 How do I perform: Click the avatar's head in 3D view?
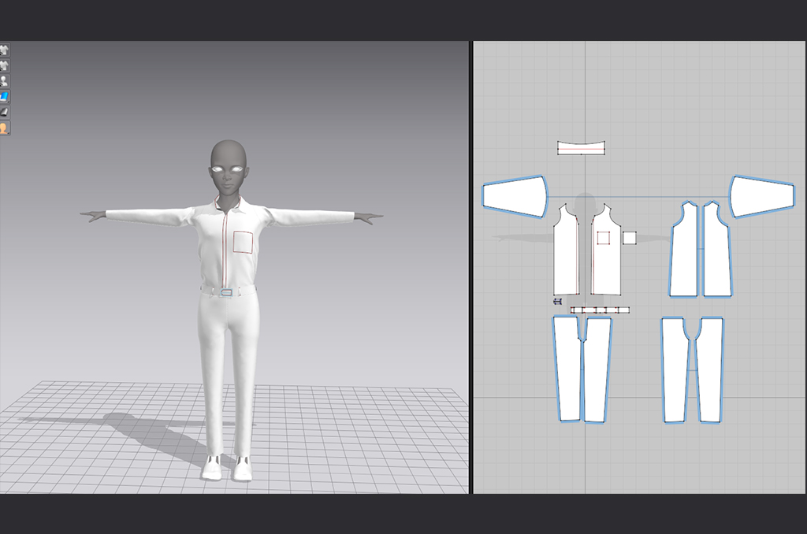228,165
